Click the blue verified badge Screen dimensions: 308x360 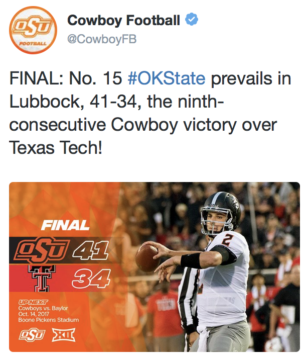[192, 21]
